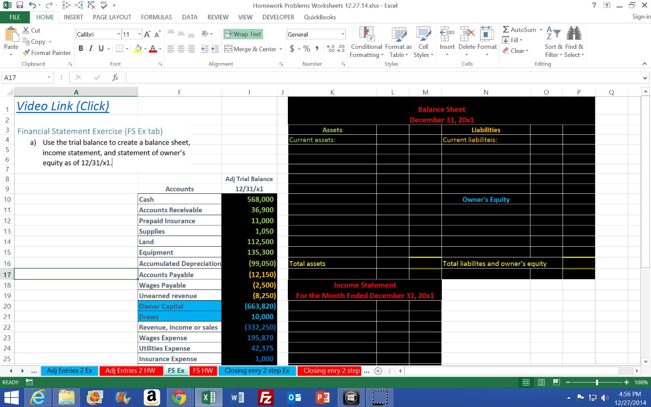
Task: Cut the selection with the scissors icon
Action: 26,31
